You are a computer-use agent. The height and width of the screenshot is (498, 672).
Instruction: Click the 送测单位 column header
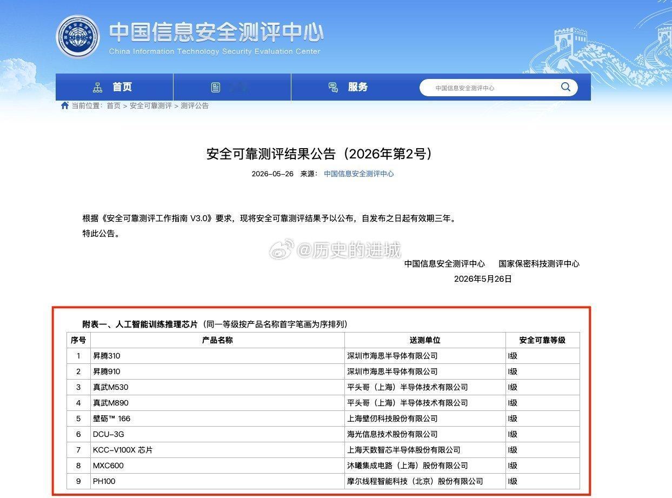pyautogui.click(x=425, y=340)
